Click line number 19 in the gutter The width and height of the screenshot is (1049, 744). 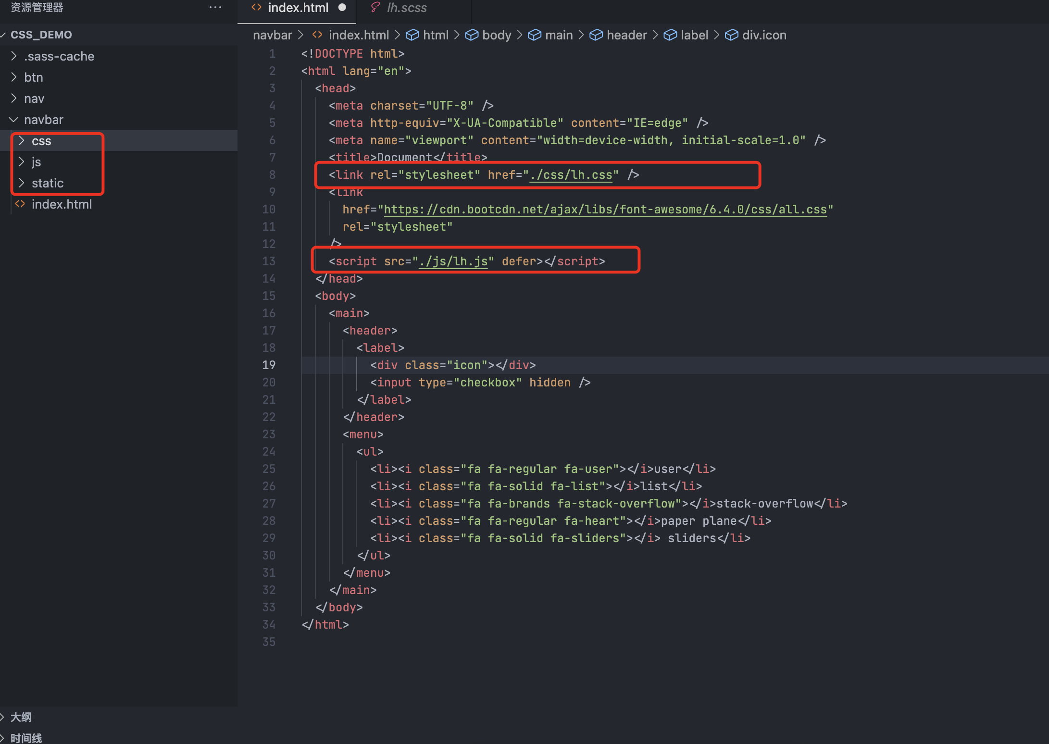[x=269, y=365]
